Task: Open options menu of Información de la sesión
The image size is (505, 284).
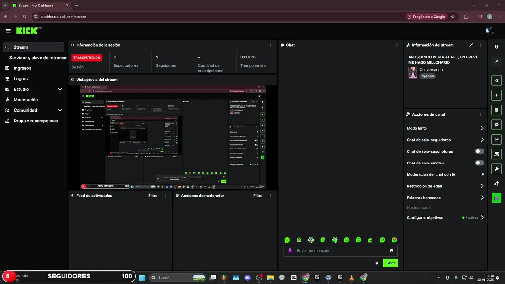Action: (x=271, y=45)
